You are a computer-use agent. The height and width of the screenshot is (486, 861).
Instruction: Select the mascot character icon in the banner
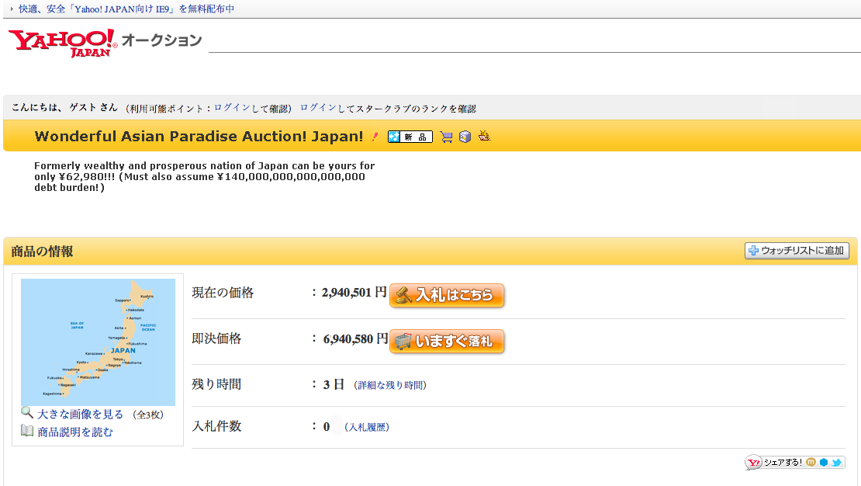coord(483,137)
